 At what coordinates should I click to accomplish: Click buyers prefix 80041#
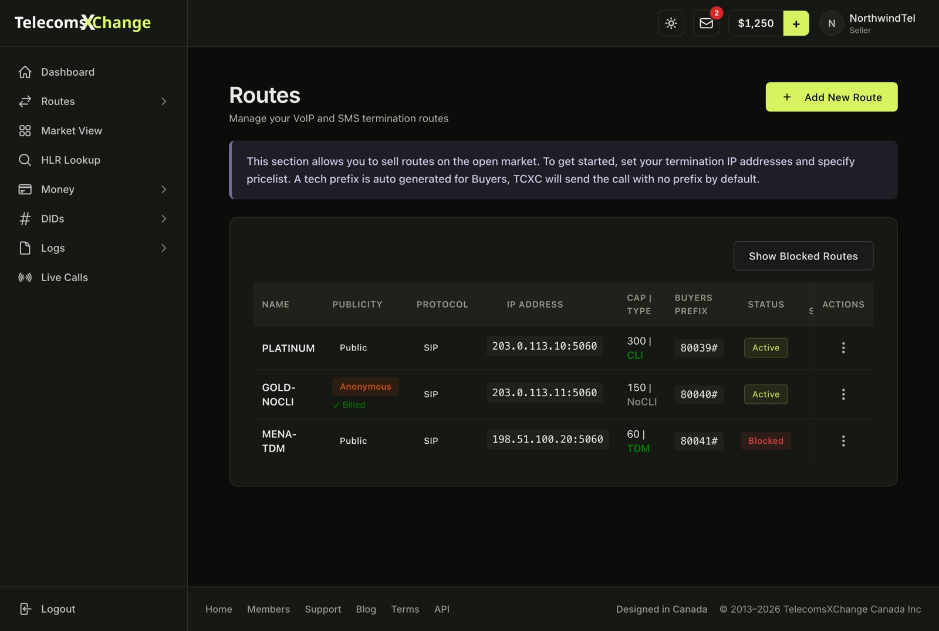click(699, 441)
